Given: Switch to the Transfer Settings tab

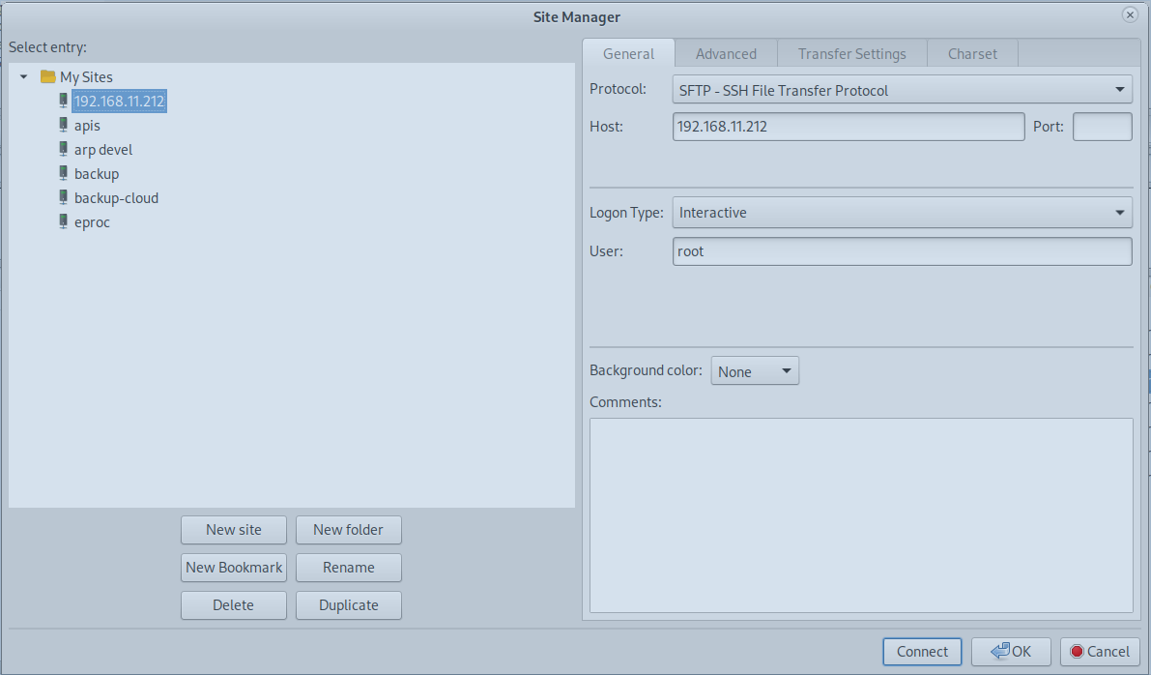Looking at the screenshot, I should (x=851, y=54).
